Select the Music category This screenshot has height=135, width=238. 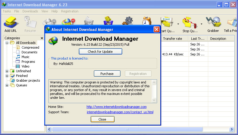[x=25, y=57]
